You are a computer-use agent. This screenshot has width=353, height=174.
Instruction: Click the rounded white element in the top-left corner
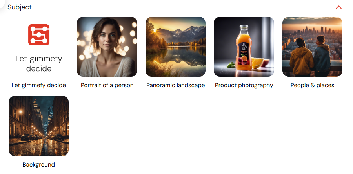point(2,3)
